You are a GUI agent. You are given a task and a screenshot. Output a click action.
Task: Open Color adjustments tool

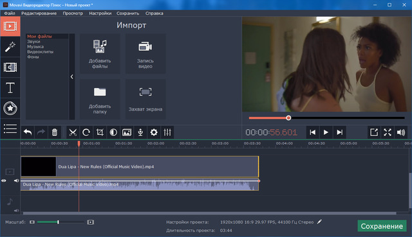pos(113,132)
